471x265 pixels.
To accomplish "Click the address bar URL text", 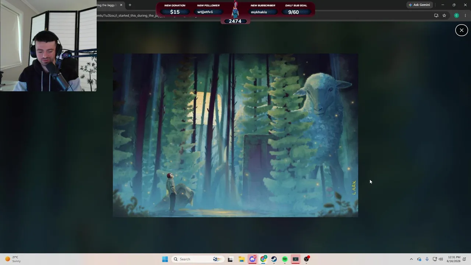I will click(126, 15).
